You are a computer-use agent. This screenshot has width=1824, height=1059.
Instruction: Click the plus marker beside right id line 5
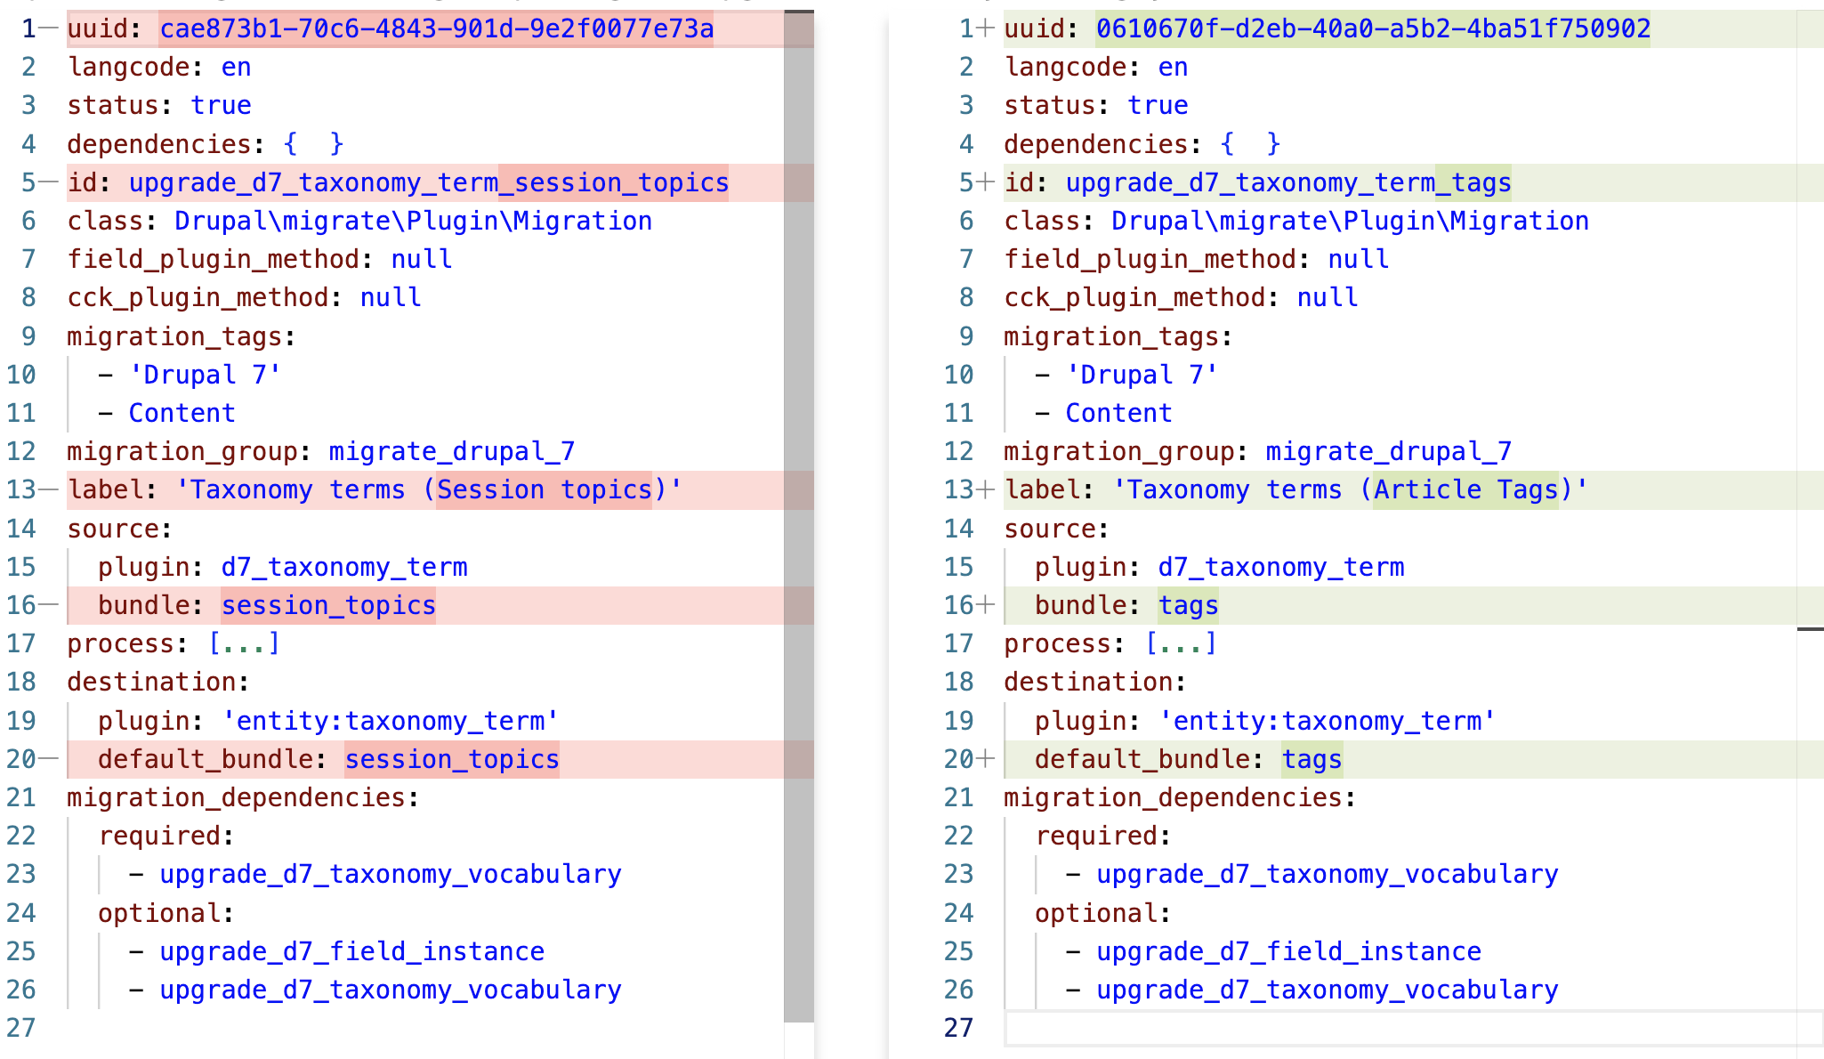tap(985, 182)
